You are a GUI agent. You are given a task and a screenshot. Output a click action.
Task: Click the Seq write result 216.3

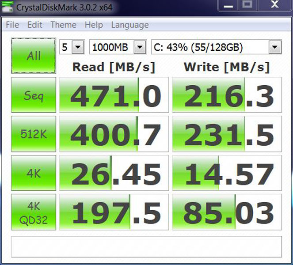(227, 95)
